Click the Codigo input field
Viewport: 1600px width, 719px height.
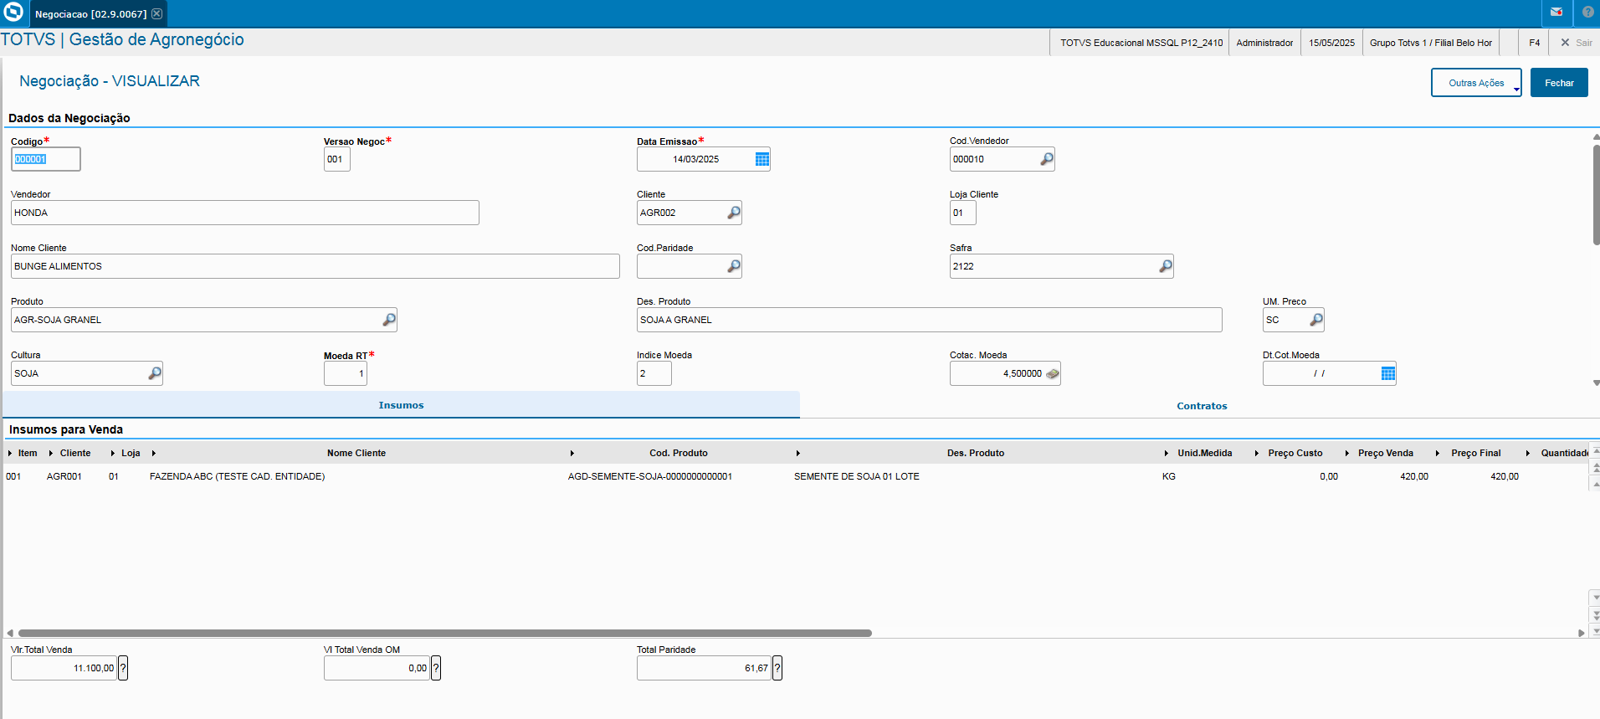pyautogui.click(x=46, y=159)
